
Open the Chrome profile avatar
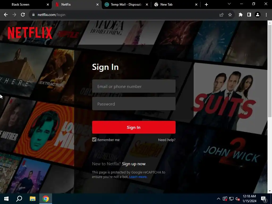258,15
